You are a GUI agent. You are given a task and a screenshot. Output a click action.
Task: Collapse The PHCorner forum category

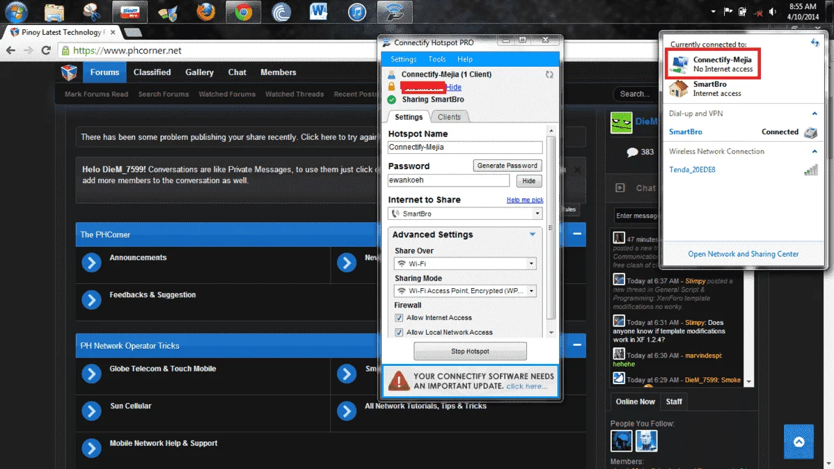tap(577, 234)
